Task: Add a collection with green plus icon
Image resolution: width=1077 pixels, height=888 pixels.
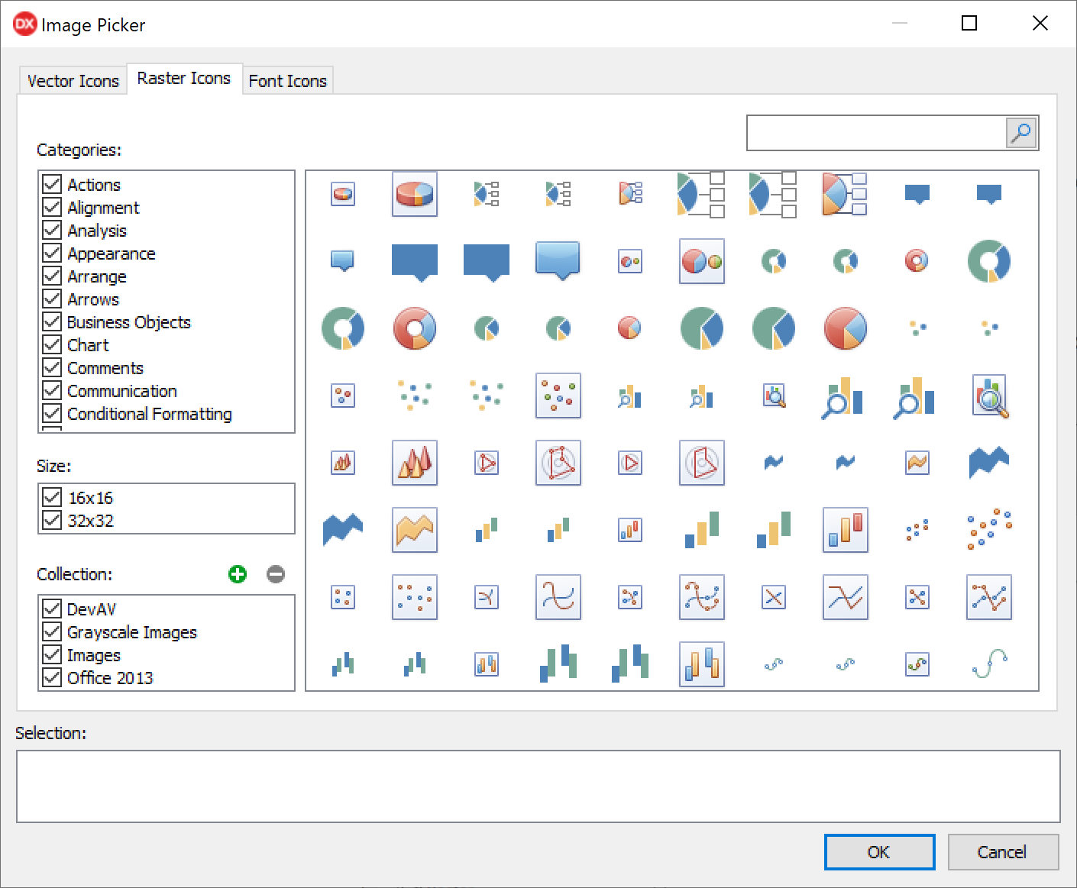Action: 238,574
